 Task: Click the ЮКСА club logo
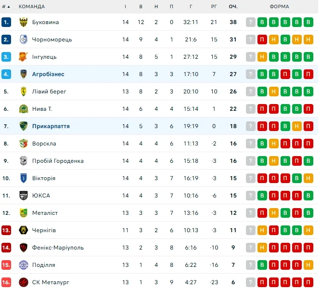click(x=23, y=196)
